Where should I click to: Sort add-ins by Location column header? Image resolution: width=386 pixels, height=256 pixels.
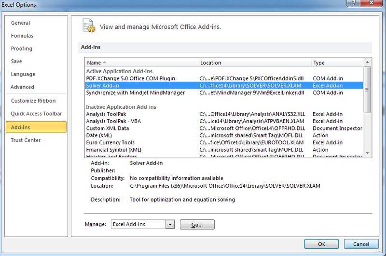[x=255, y=63]
